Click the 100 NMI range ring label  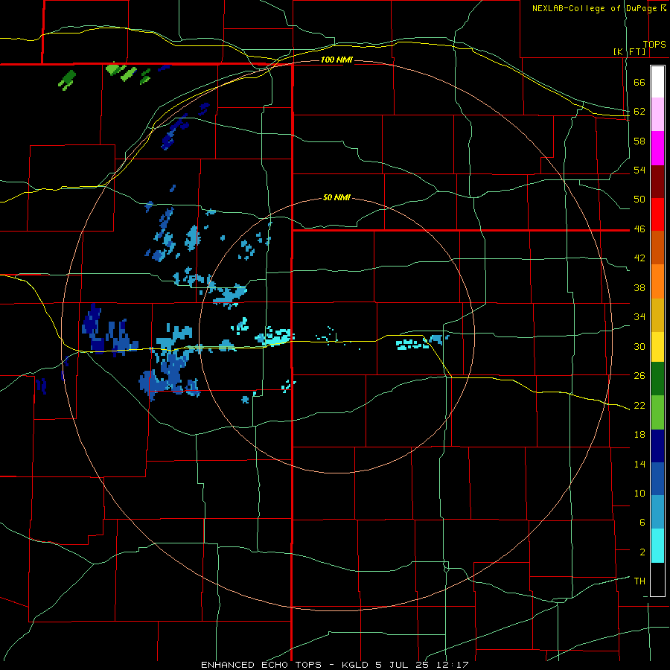[x=336, y=60]
